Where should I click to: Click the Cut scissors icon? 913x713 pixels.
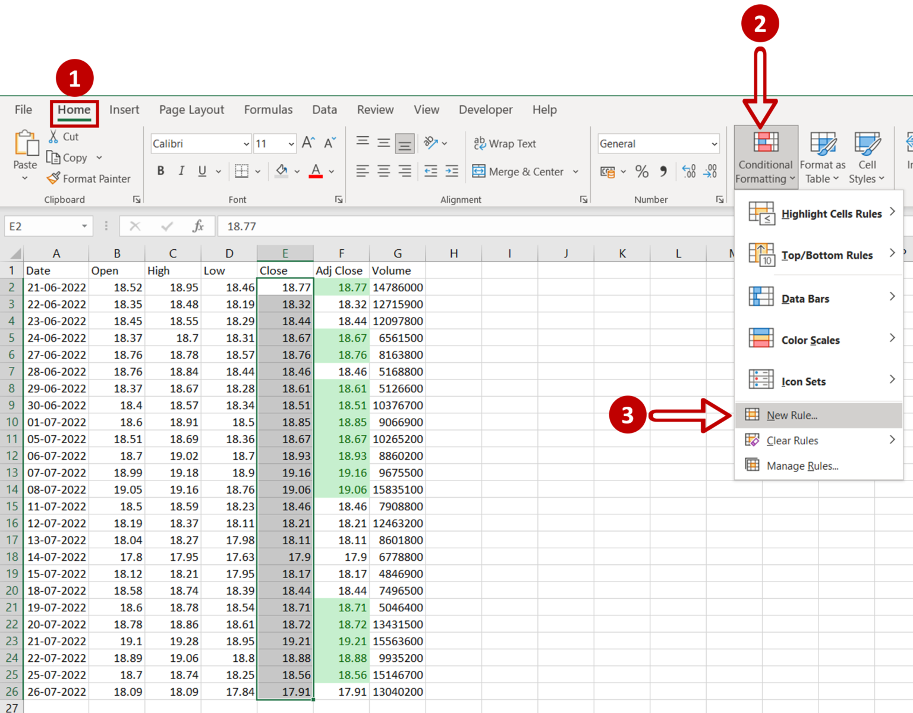click(x=53, y=137)
